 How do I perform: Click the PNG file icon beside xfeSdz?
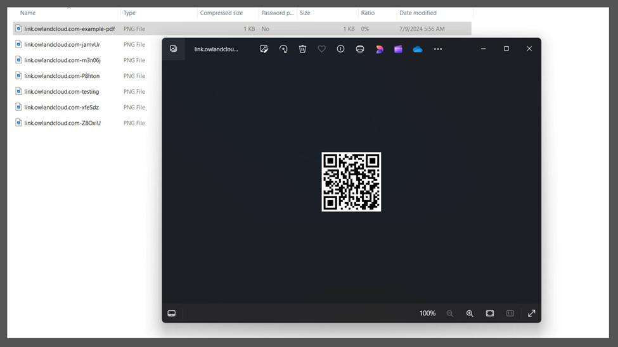[18, 107]
